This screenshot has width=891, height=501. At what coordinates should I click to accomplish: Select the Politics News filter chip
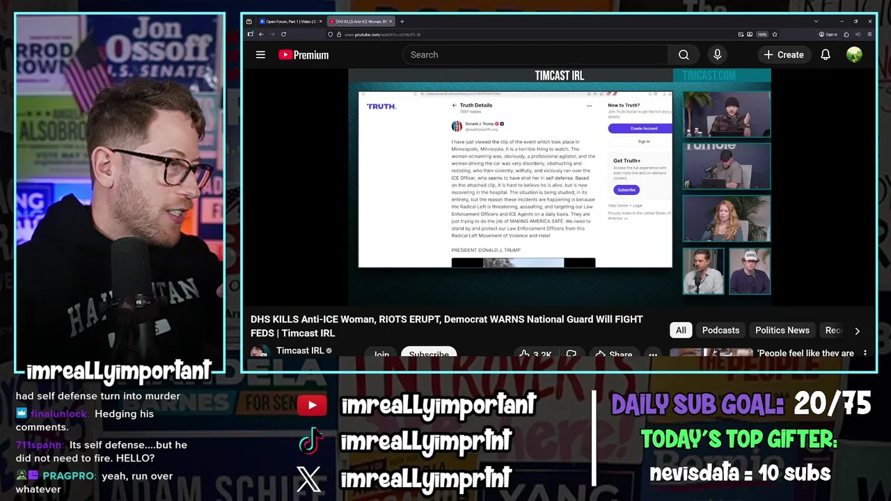coord(782,331)
